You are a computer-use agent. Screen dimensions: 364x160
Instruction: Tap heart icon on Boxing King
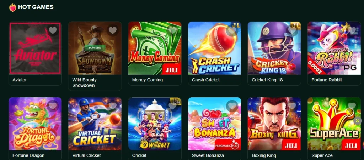[x=292, y=106]
